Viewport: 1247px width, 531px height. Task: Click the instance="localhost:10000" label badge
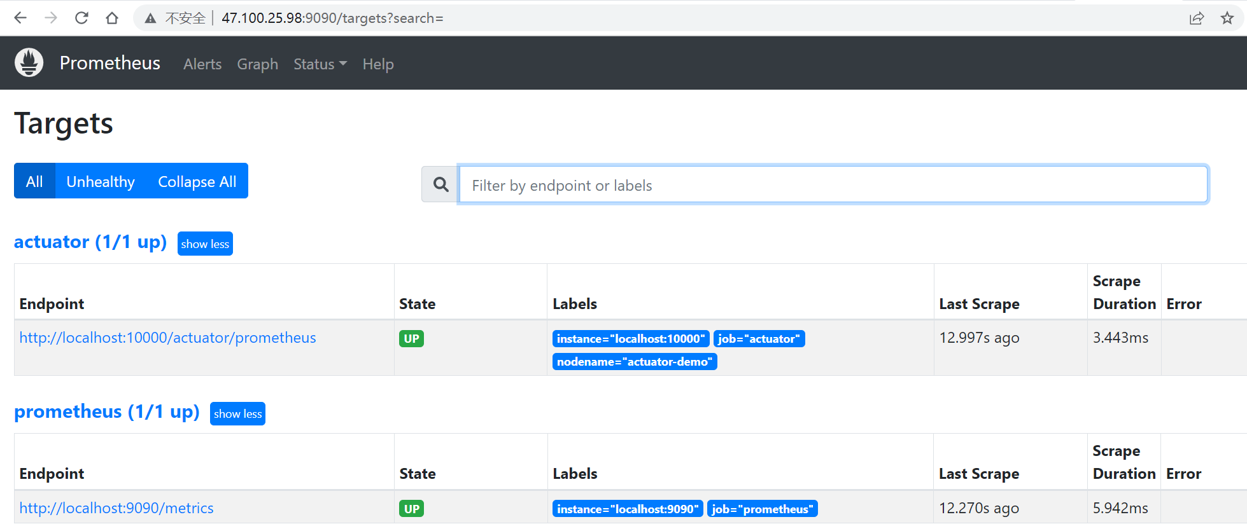[x=631, y=339]
